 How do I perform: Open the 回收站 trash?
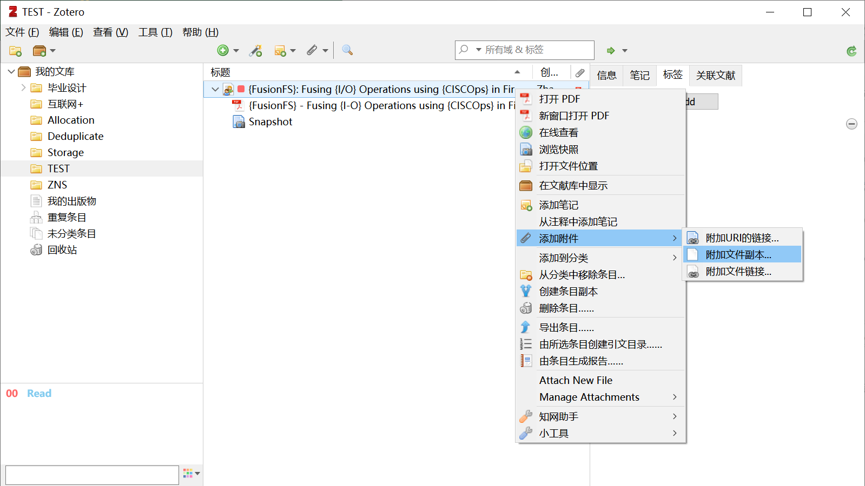point(62,249)
